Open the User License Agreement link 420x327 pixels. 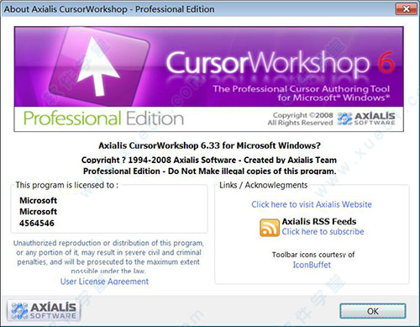point(104,282)
